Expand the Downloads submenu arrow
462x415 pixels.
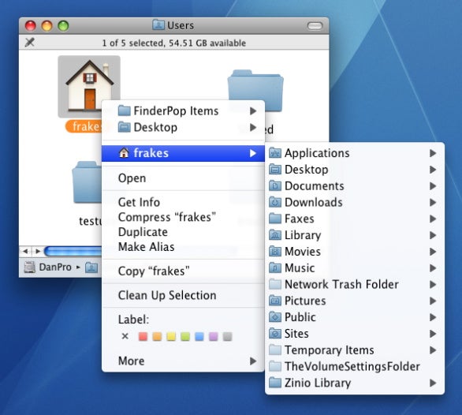click(433, 202)
